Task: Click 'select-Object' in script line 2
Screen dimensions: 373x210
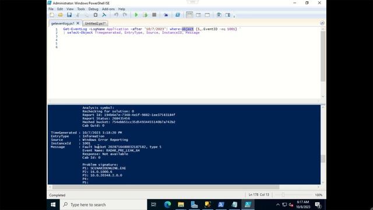Action: 80,33
